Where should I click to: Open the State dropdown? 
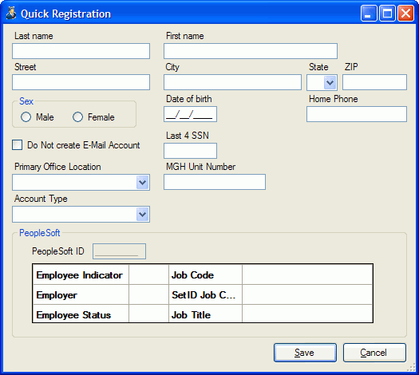(330, 82)
